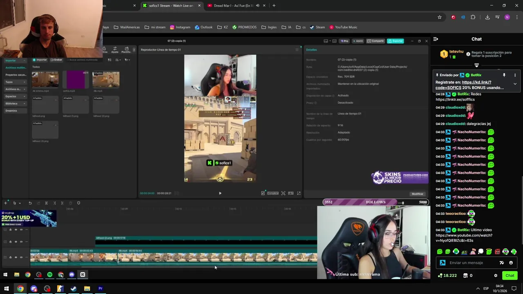523x294 pixels.
Task: Open the Chrome extensions puzzle icon
Action: tap(473, 17)
